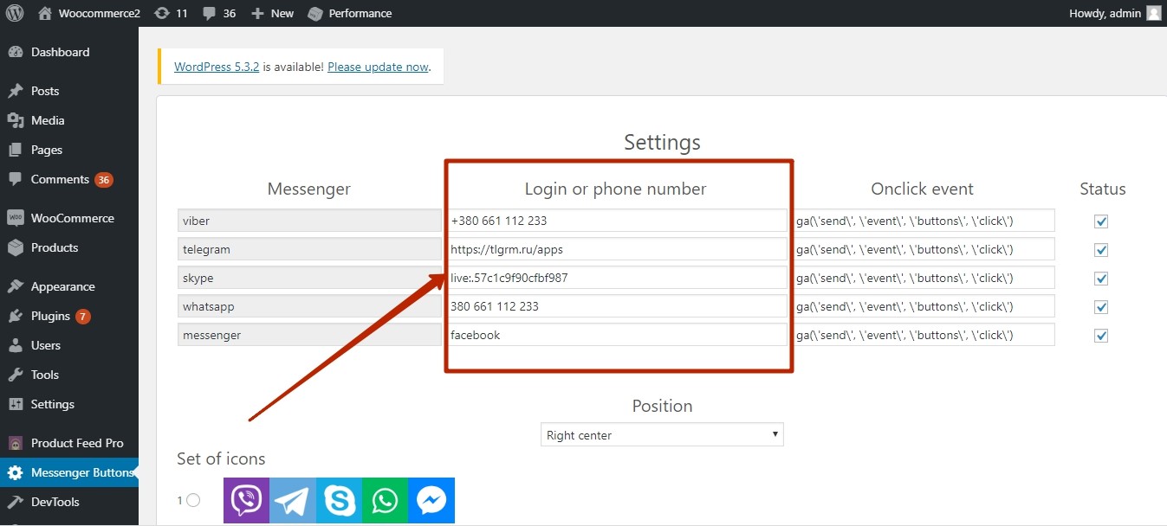Click the WordPress logo in admin bar
The height and width of the screenshot is (526, 1167).
pos(15,13)
